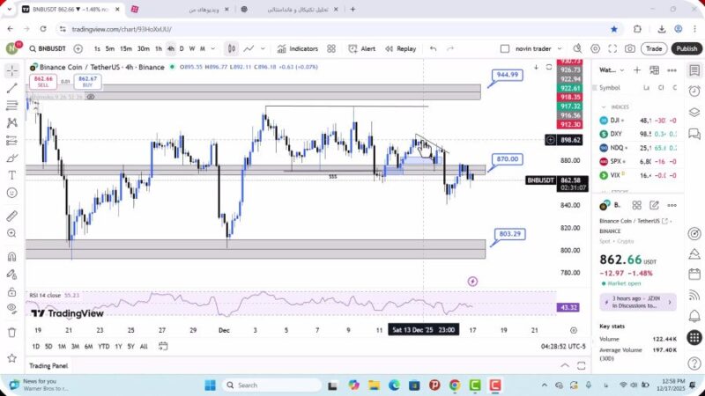Take a chart snapshot with camera icon
The image size is (705, 396).
pos(629,49)
